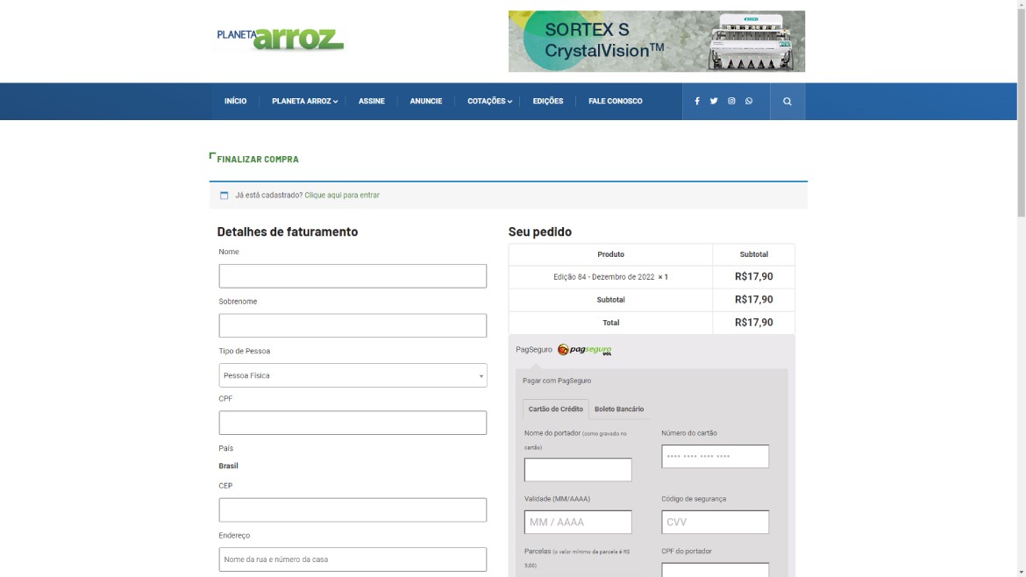Switch to the Boleto Bancário tab
The image size is (1026, 577).
click(619, 410)
